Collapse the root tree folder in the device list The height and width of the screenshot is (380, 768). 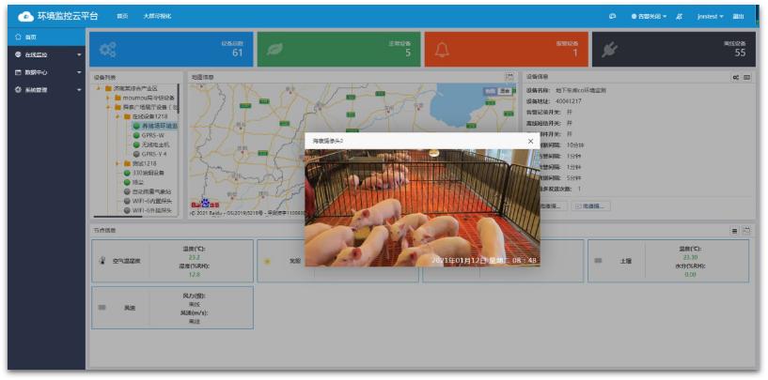pyautogui.click(x=99, y=88)
